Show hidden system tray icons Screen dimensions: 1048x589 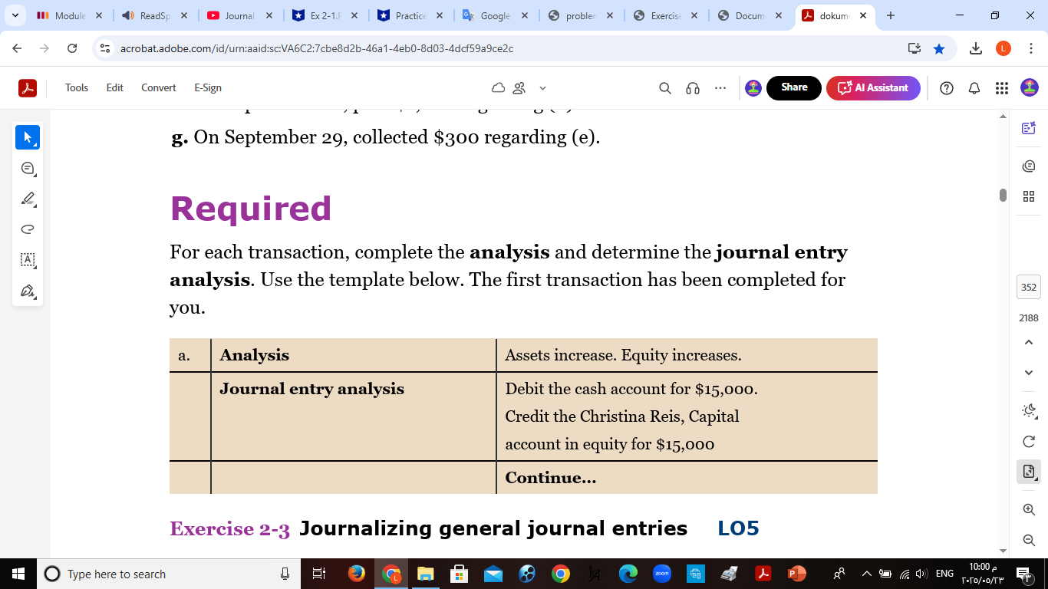click(x=867, y=574)
